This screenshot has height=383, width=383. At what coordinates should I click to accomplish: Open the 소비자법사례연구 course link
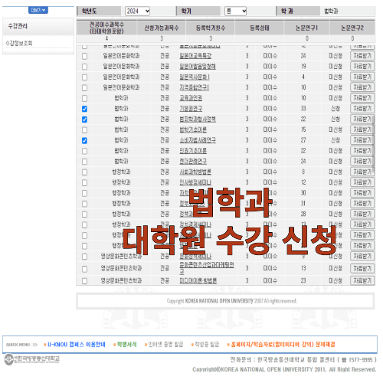198,140
